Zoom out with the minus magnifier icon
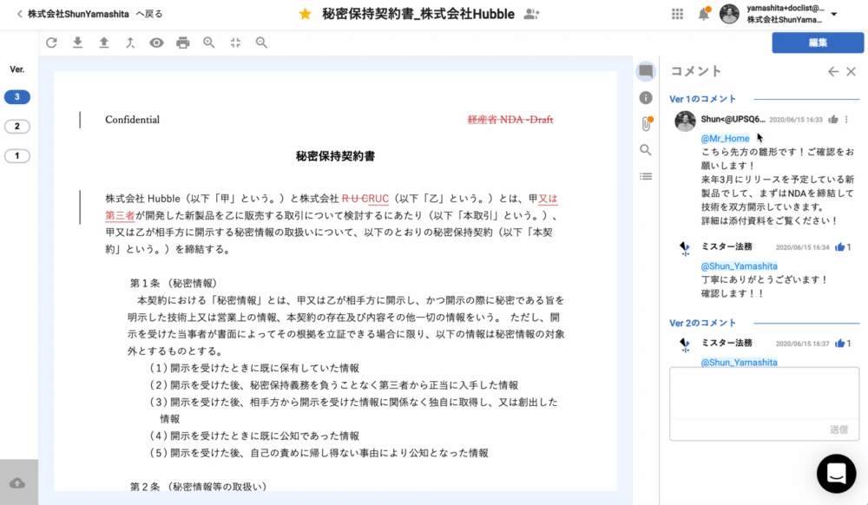The image size is (868, 505). tap(261, 43)
